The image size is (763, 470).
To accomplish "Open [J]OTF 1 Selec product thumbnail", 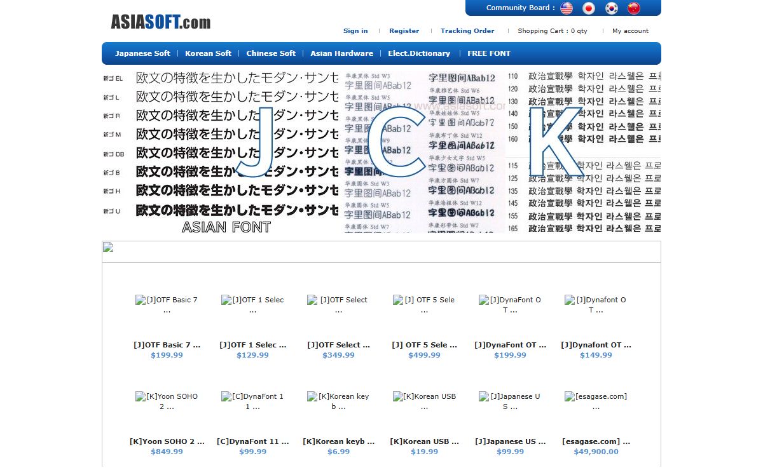I will coord(252,305).
